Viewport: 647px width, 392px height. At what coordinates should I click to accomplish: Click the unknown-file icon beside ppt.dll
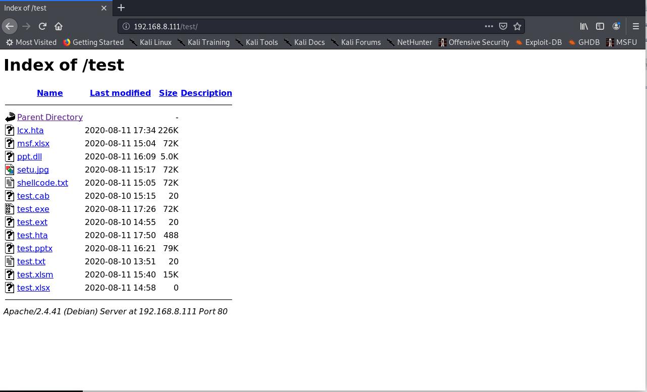point(10,156)
